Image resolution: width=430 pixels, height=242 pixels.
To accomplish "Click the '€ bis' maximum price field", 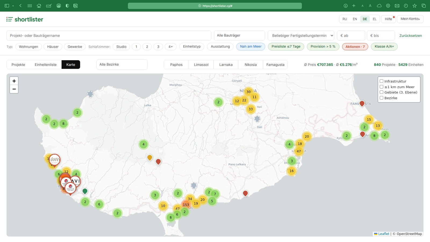I will point(381,35).
